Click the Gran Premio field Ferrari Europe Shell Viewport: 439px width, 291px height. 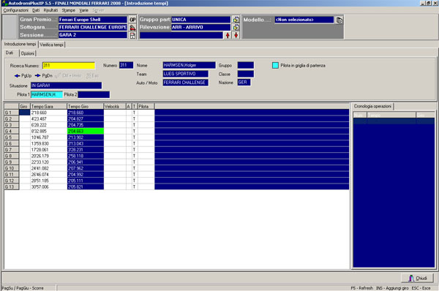coord(93,20)
